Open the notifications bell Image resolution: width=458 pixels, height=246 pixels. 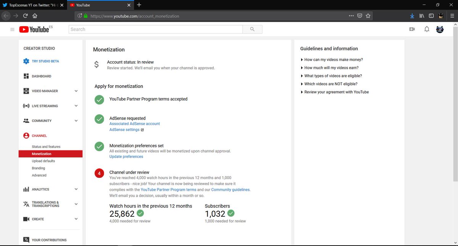coord(427,29)
